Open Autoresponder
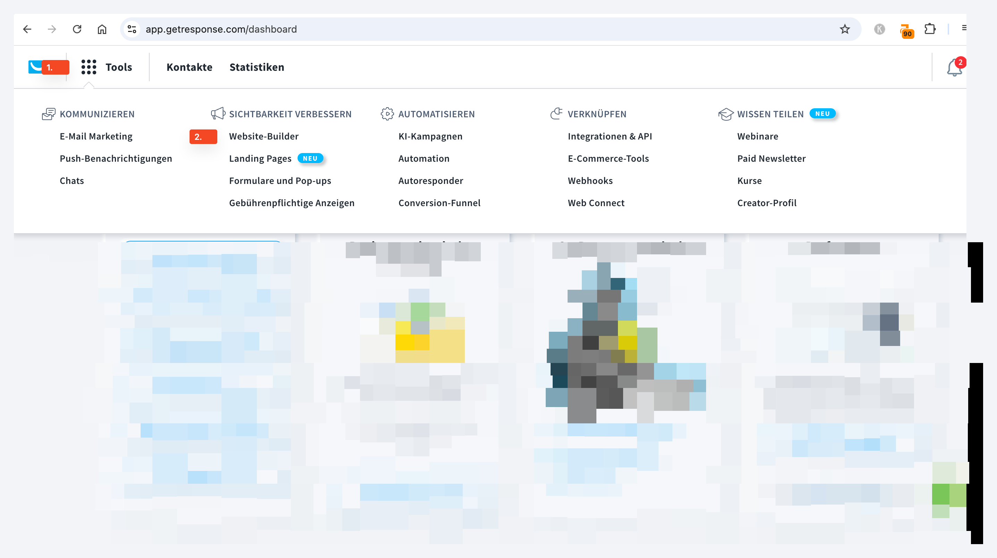Viewport: 997px width, 558px height. coord(430,181)
